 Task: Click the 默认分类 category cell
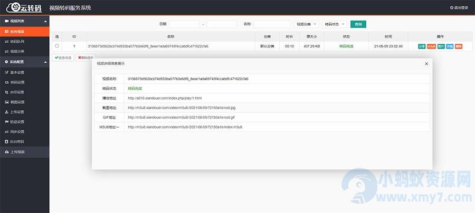pos(267,46)
